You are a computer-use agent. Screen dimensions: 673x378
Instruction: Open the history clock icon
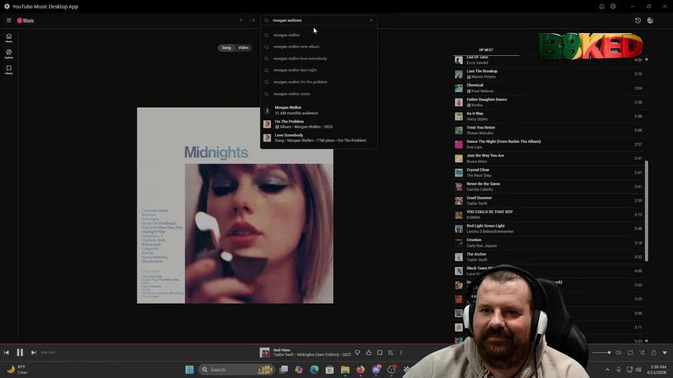click(x=638, y=20)
